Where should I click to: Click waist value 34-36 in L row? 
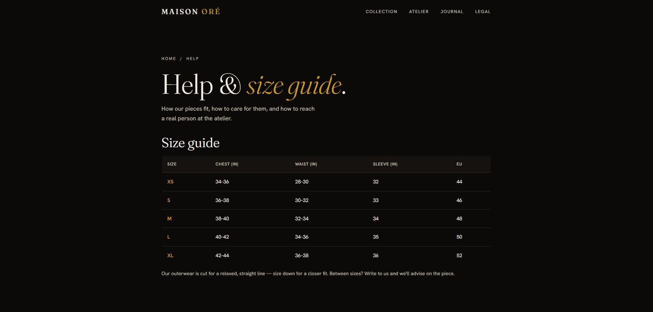point(302,237)
